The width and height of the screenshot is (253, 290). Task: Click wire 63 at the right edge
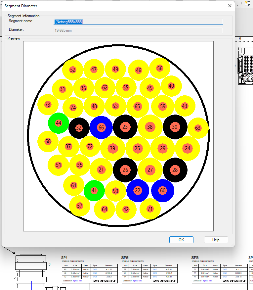tap(198, 128)
